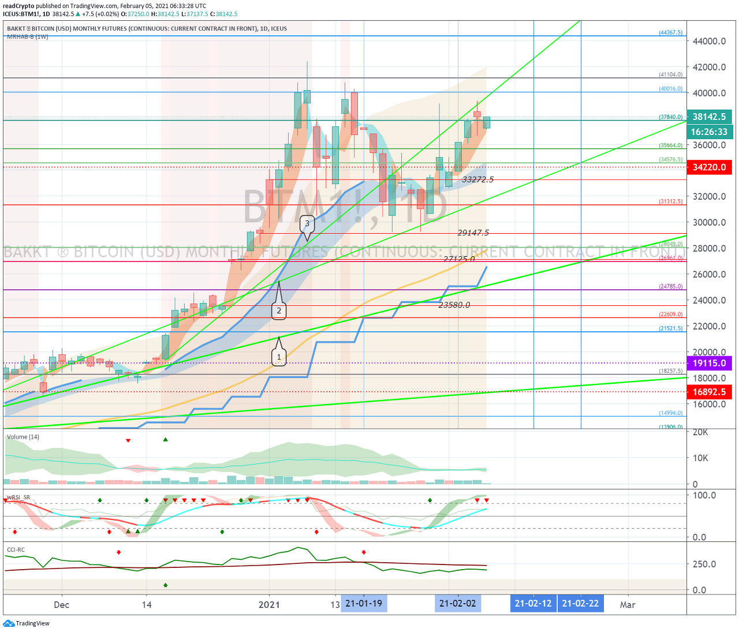Viewport: 739px width, 632px height.
Task: Click the 21-01-19 date marker
Action: click(364, 604)
